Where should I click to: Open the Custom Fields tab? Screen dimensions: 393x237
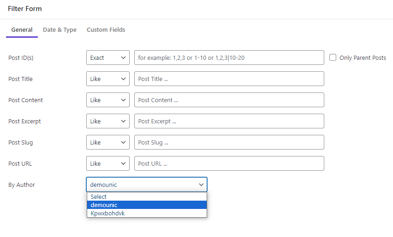coord(106,30)
